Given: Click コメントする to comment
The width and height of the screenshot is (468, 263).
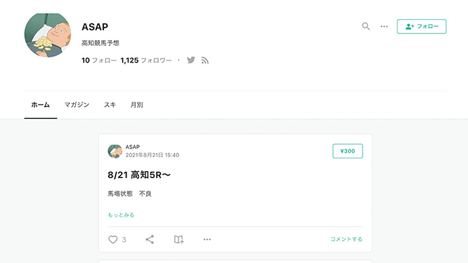Looking at the screenshot, I should (346, 239).
